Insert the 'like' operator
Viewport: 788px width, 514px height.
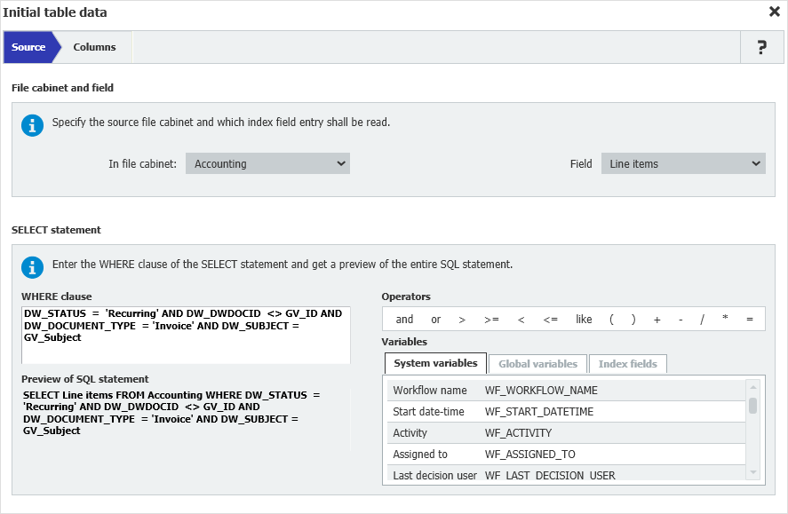point(584,320)
